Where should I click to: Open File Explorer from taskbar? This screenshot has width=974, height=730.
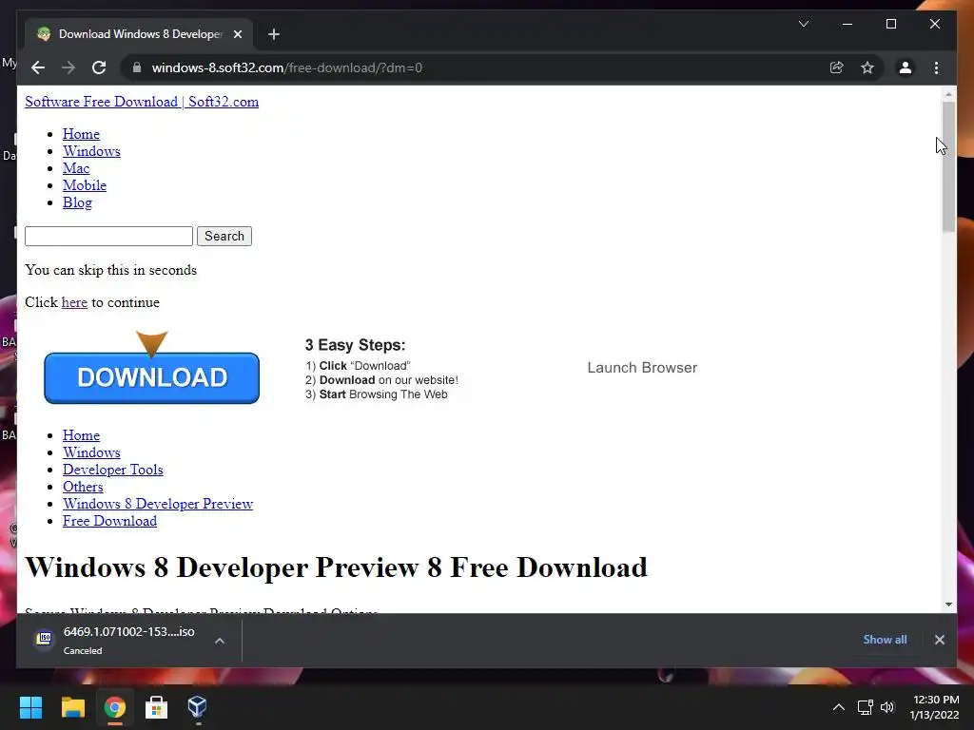[x=72, y=707]
